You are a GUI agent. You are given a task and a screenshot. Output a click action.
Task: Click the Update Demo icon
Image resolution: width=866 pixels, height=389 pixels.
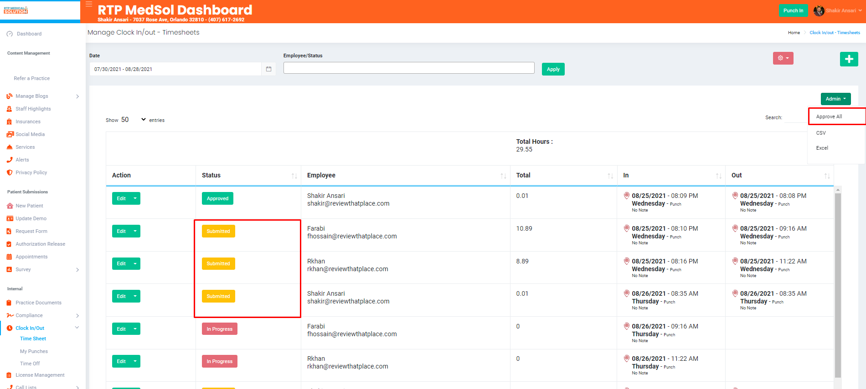[x=10, y=218]
